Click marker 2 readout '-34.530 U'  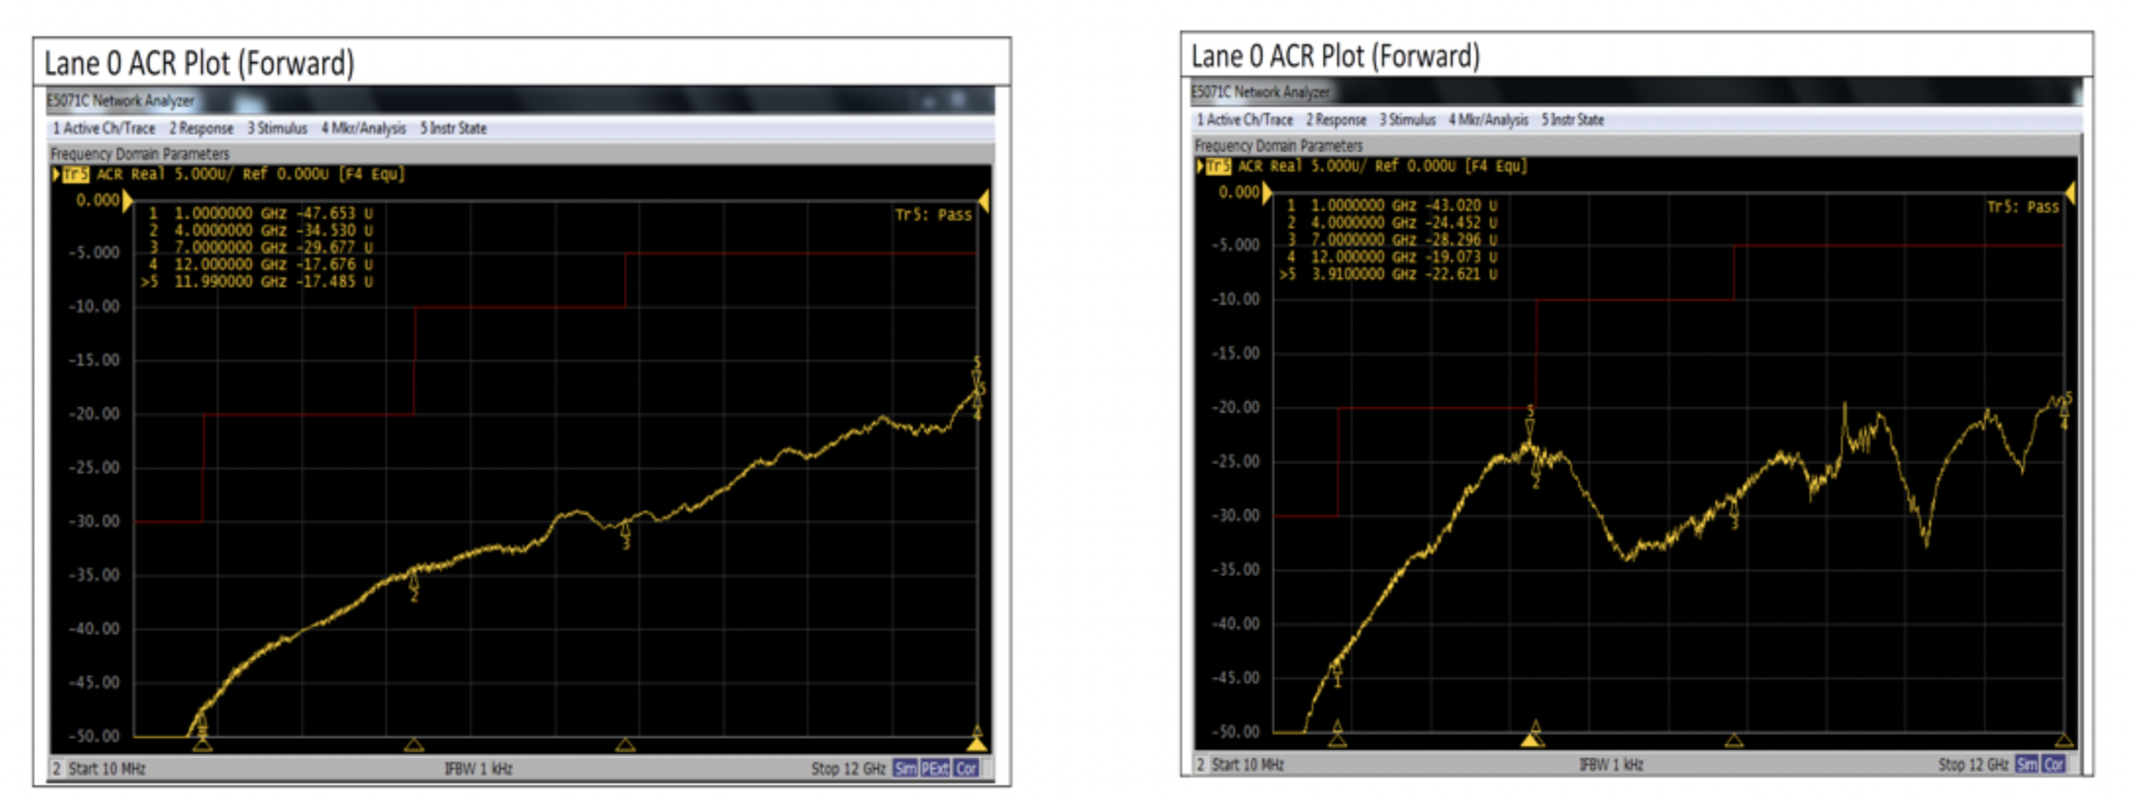coord(336,230)
